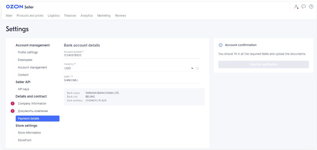
Task: Click the help question mark icon
Action: [311, 6]
